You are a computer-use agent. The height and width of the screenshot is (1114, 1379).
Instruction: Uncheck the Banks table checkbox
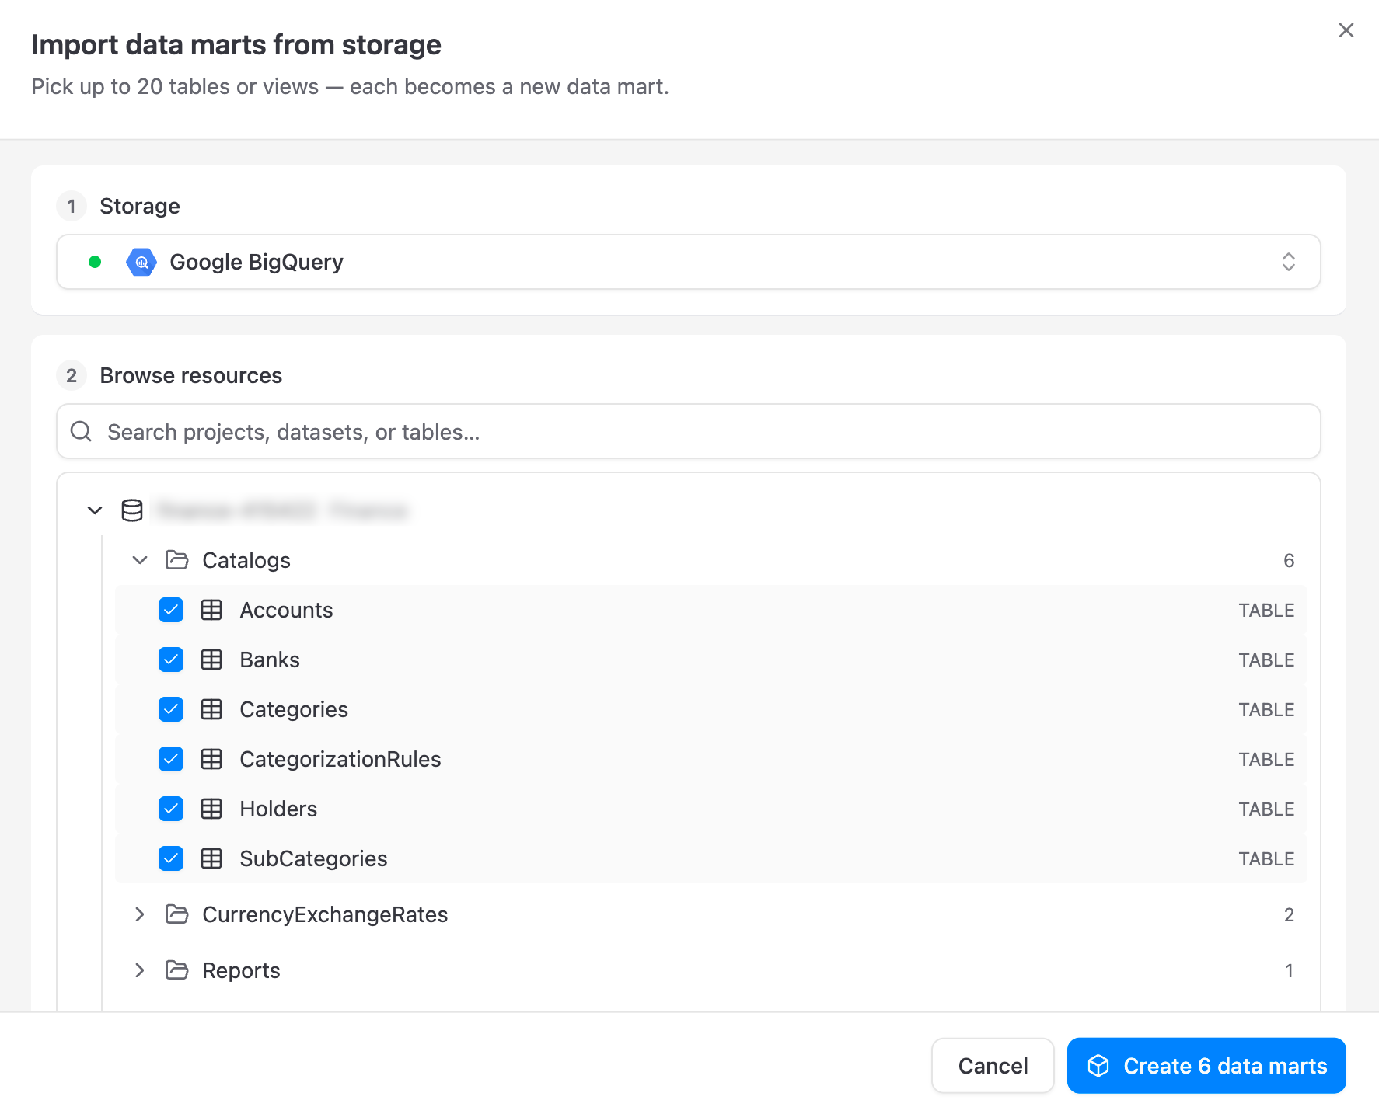pyautogui.click(x=171, y=660)
